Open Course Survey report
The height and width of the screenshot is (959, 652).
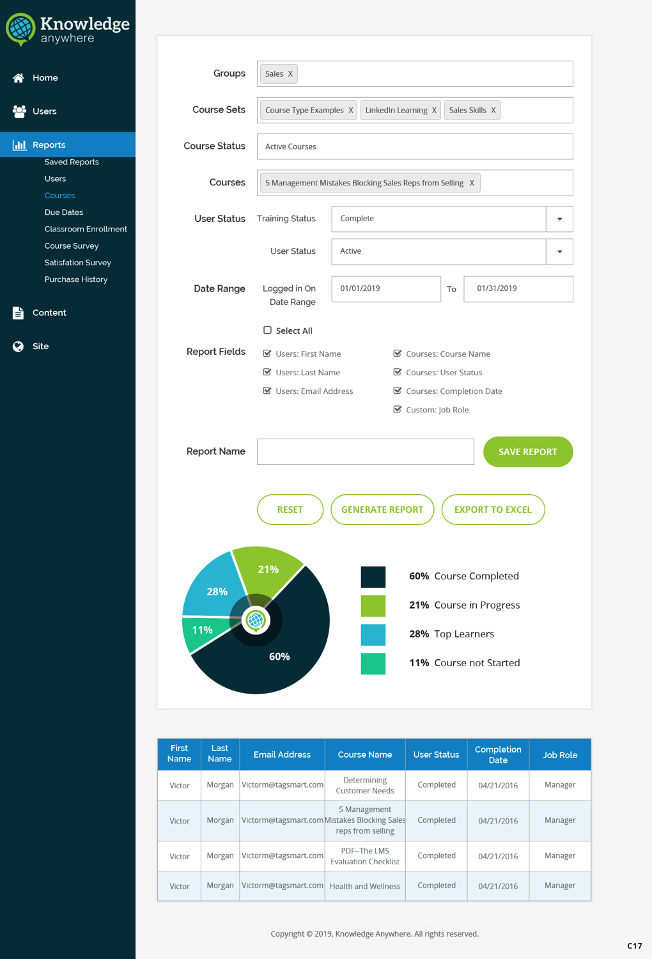click(72, 246)
